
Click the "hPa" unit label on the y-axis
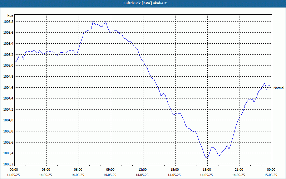tap(10, 16)
